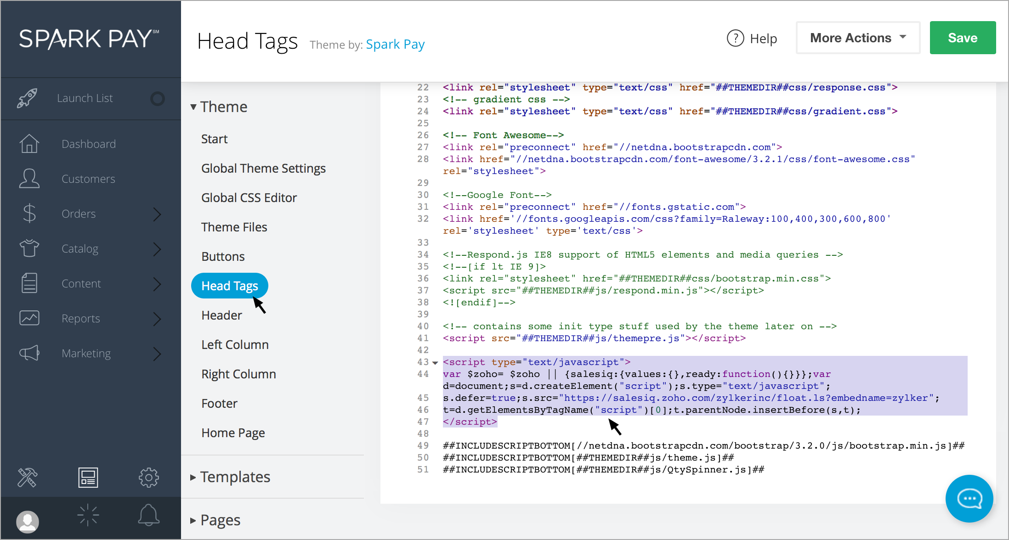This screenshot has width=1009, height=540.
Task: Click the closing </script> tag line 47
Action: tap(470, 422)
